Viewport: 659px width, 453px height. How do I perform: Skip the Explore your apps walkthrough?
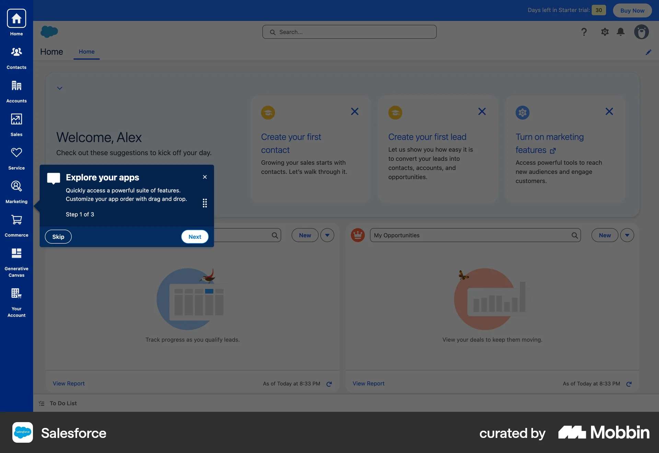[58, 236]
